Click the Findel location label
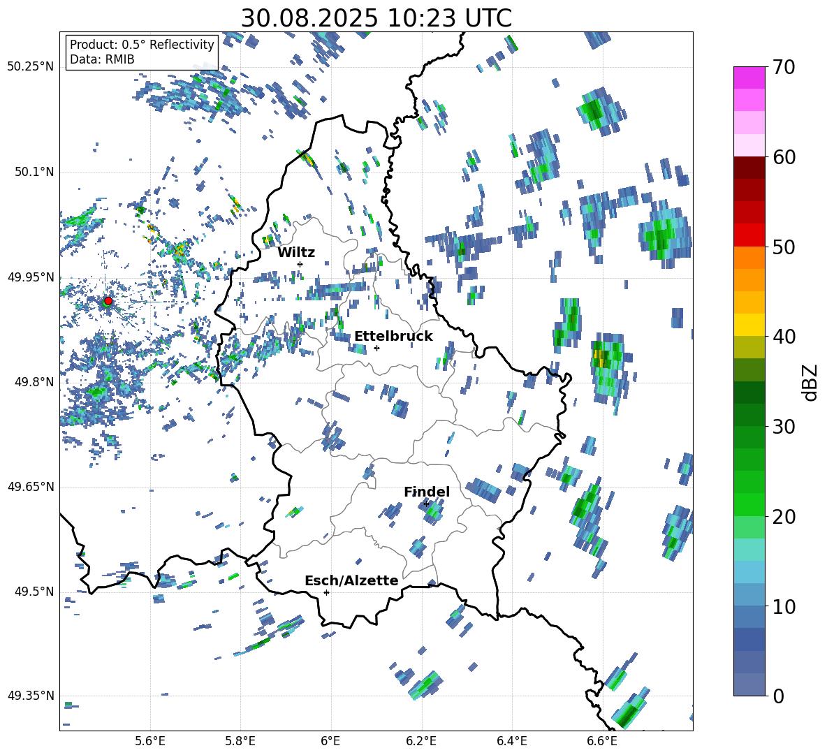This screenshot has width=827, height=755. 427,492
